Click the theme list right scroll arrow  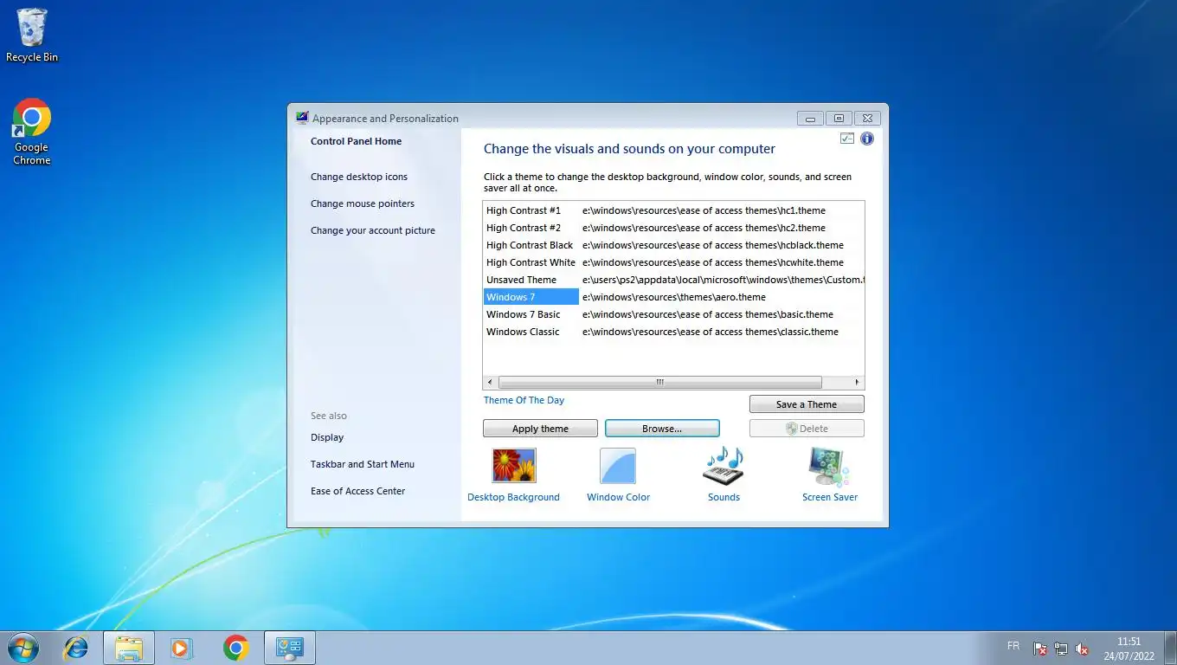[x=857, y=382]
